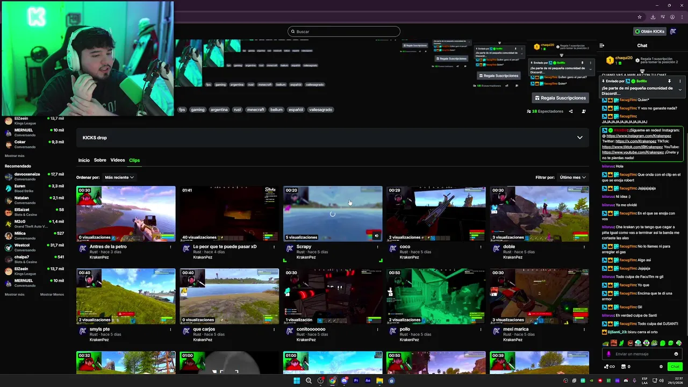This screenshot has width=688, height=387.
Task: Open options menu for clip smyls pte
Action: 171,329
